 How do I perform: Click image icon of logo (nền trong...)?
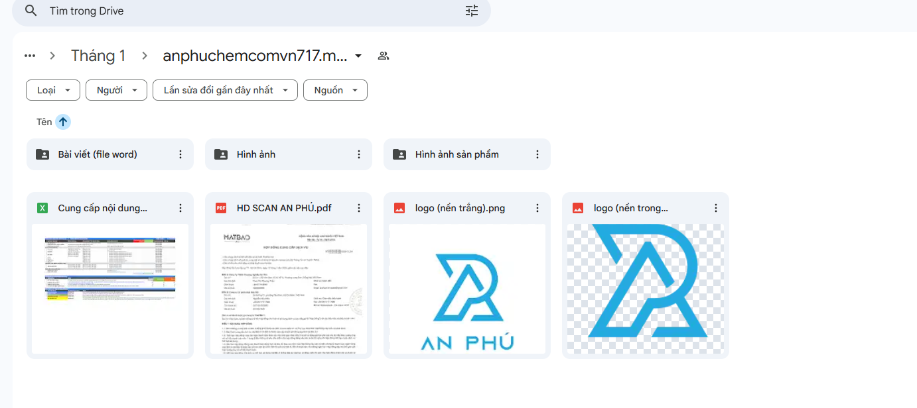click(578, 208)
